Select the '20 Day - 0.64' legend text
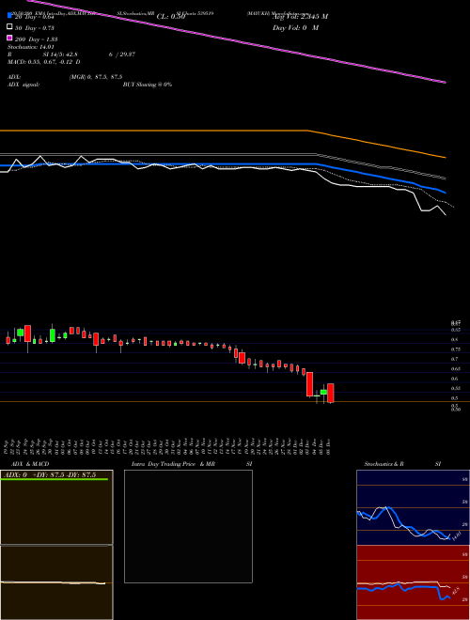The image size is (470, 620). coord(34,17)
